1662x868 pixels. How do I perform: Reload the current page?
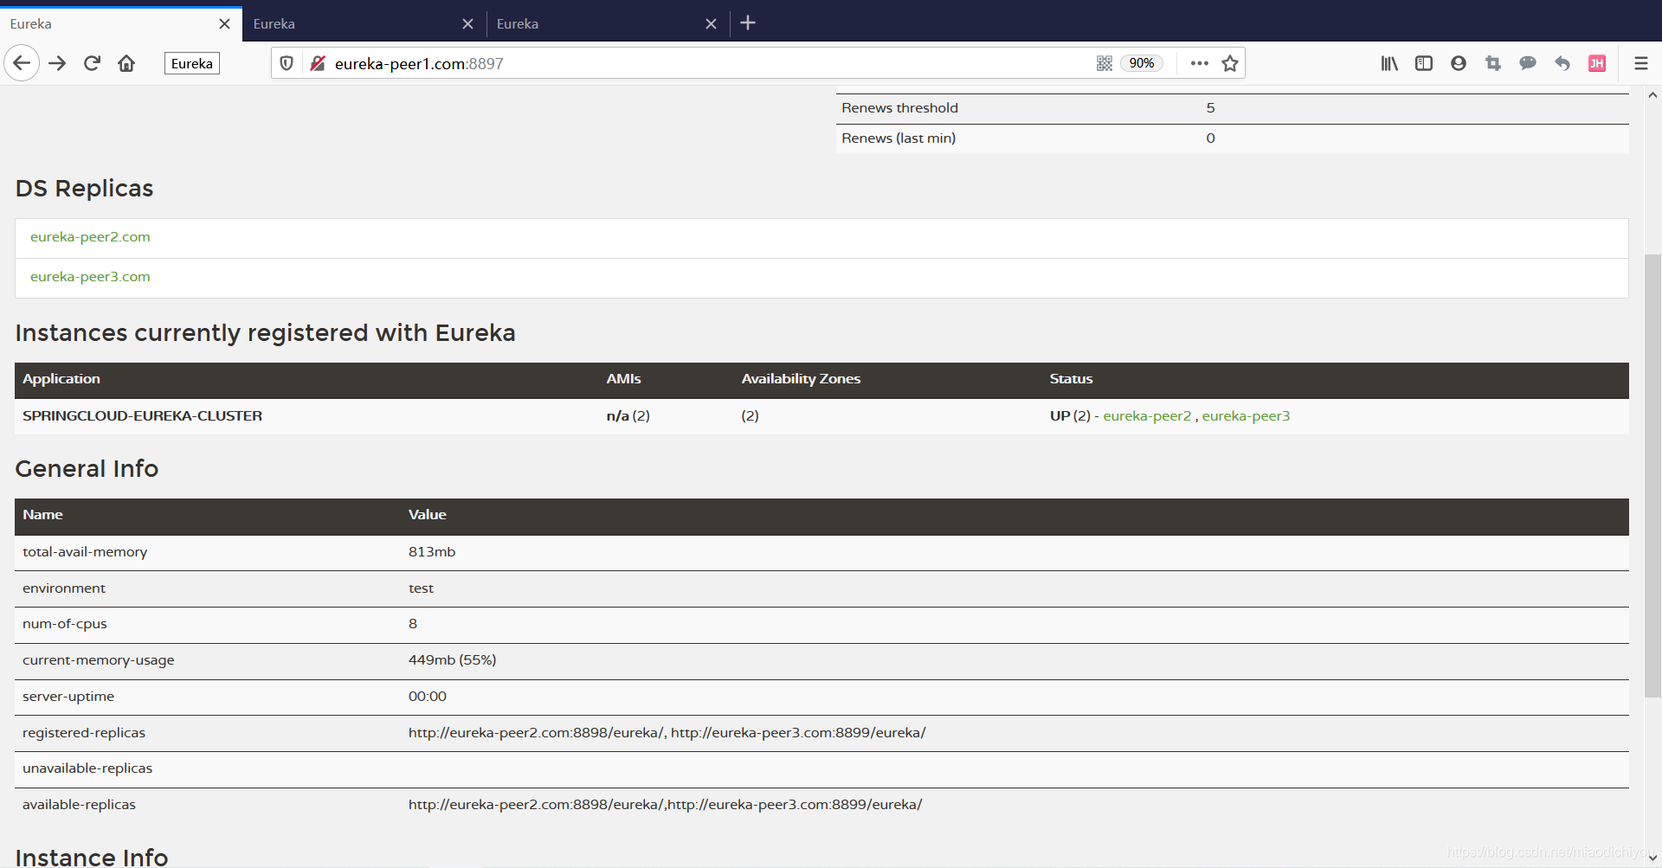click(92, 63)
